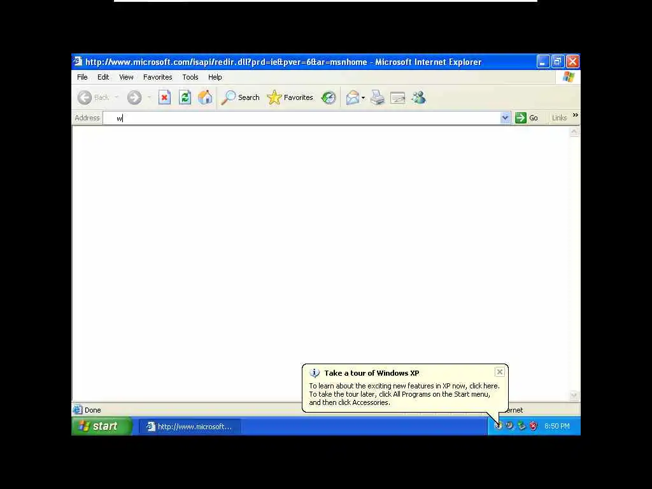Click the Back navigation button
Screen dimensions: 652x489
[x=93, y=97]
